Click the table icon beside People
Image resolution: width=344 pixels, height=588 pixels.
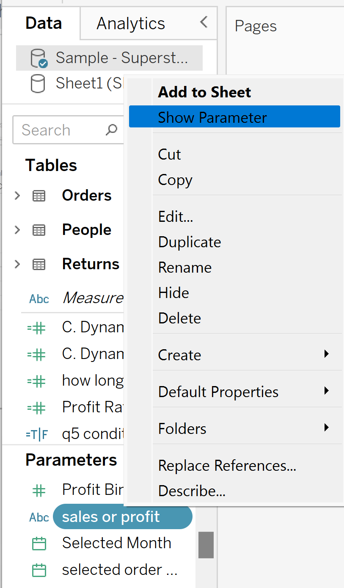[39, 230]
